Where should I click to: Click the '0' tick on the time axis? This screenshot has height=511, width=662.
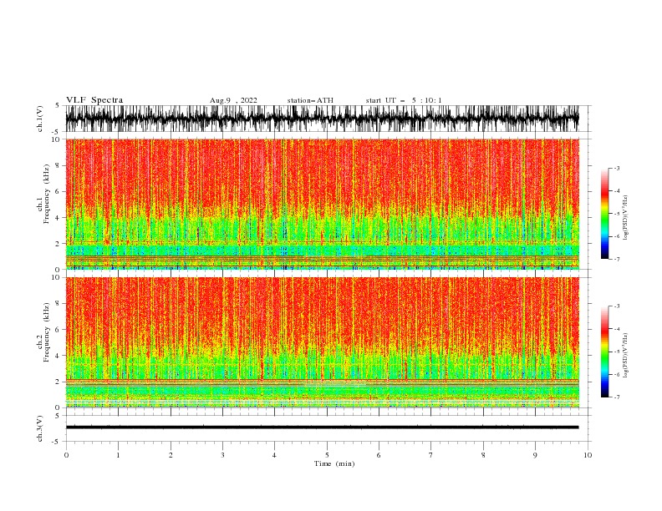(66, 455)
